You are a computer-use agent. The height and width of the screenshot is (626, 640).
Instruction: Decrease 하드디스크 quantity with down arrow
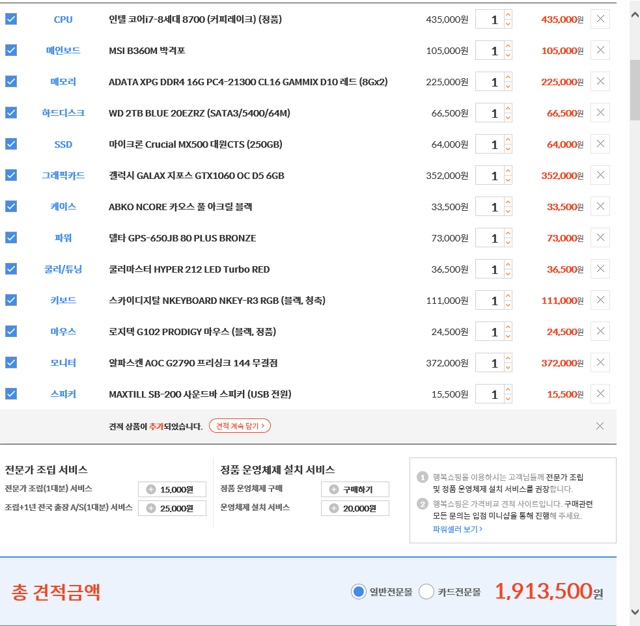tap(508, 117)
